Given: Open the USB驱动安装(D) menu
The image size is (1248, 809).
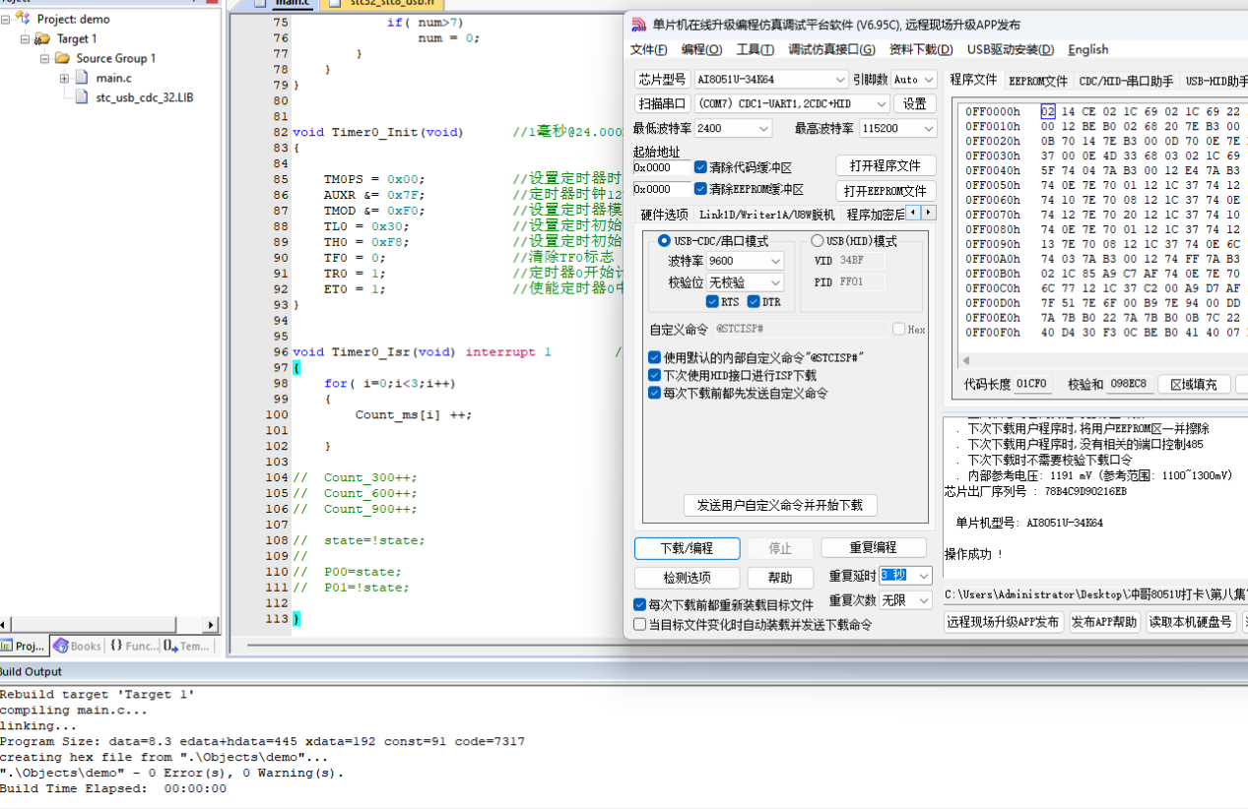Looking at the screenshot, I should click(1010, 49).
